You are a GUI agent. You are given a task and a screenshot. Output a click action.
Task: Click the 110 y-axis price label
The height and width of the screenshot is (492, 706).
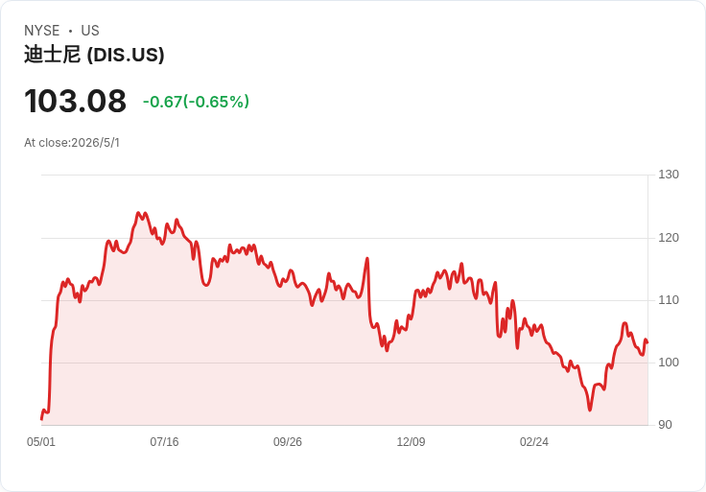click(x=669, y=300)
